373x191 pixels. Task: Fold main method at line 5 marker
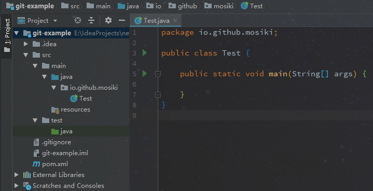(158, 74)
